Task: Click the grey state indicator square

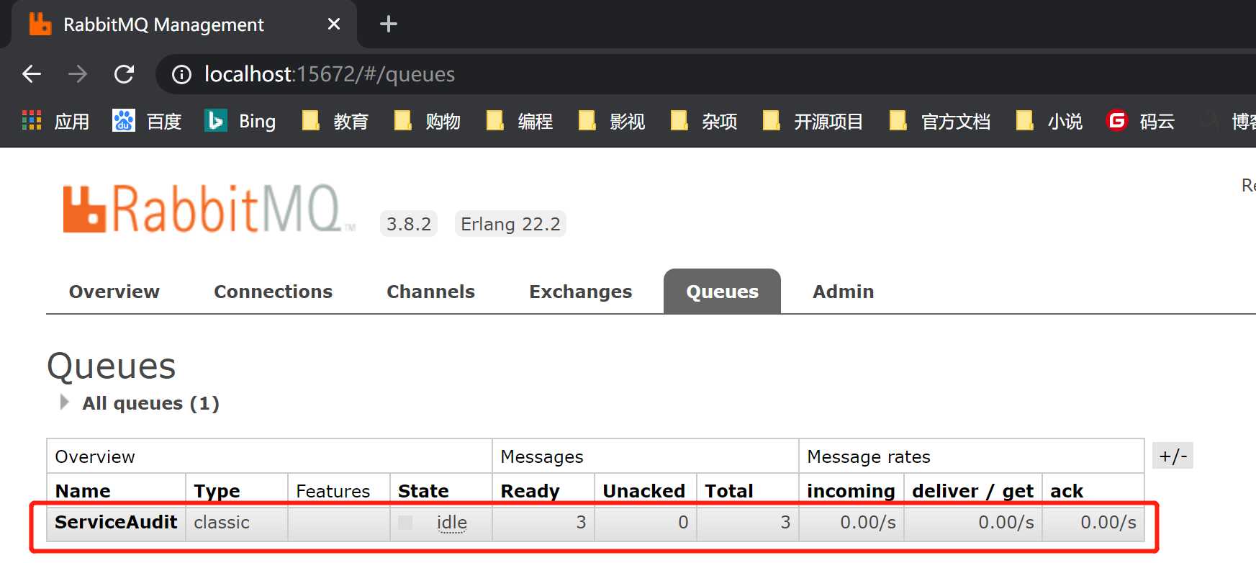Action: tap(405, 523)
